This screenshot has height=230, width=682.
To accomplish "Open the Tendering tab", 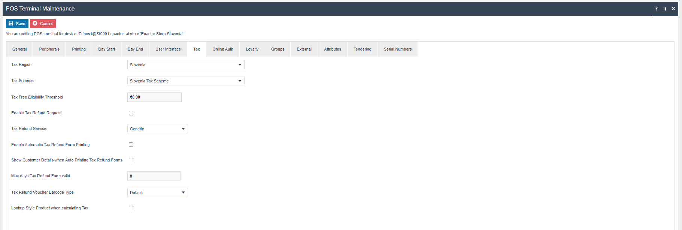I will 362,49.
